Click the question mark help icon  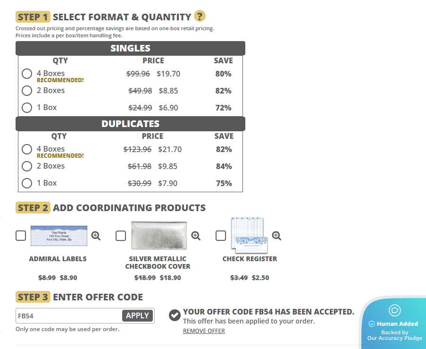tap(200, 17)
